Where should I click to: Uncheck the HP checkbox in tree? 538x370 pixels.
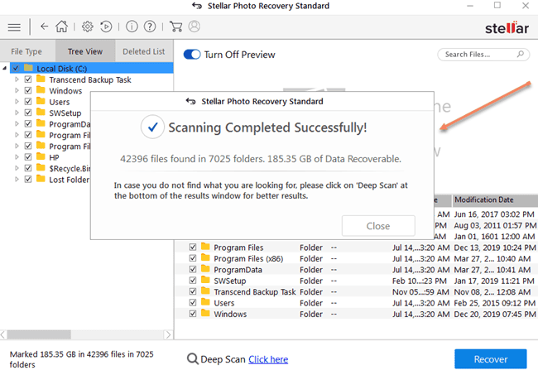pos(28,156)
